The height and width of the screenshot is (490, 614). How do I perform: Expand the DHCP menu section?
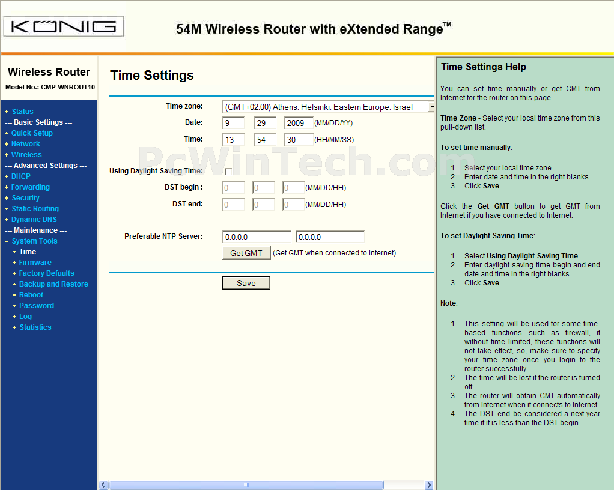(7, 176)
